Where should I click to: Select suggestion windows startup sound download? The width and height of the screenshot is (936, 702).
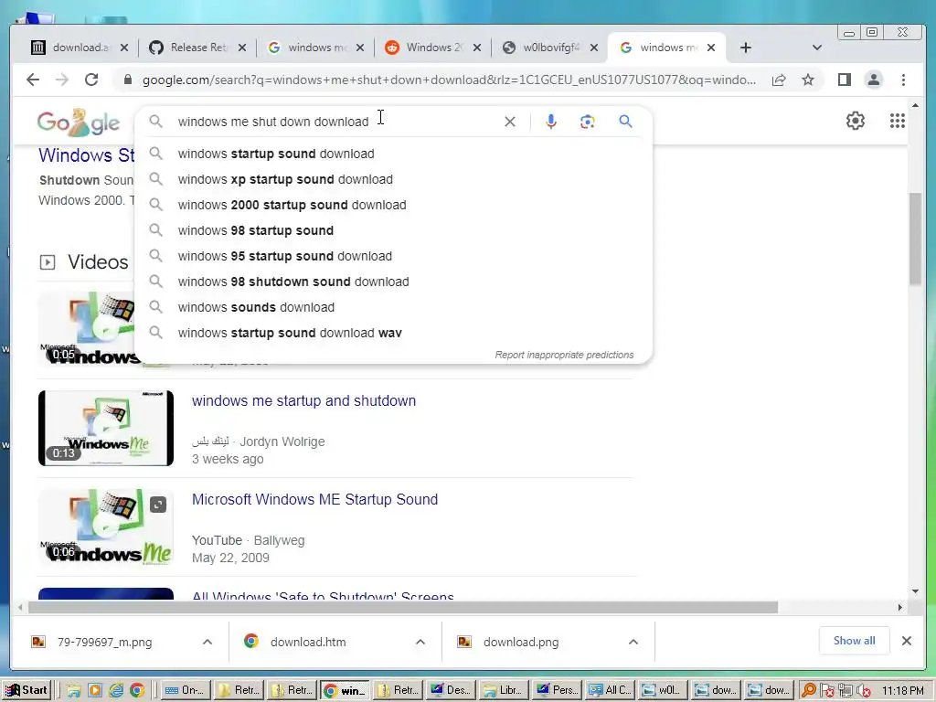pyautogui.click(x=393, y=154)
